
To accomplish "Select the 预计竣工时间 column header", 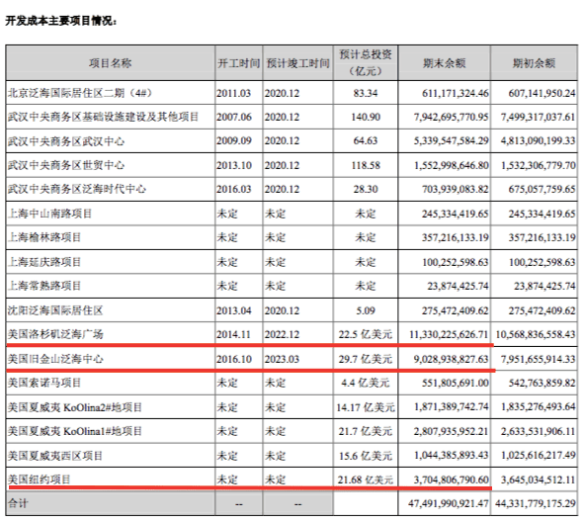I will click(297, 63).
